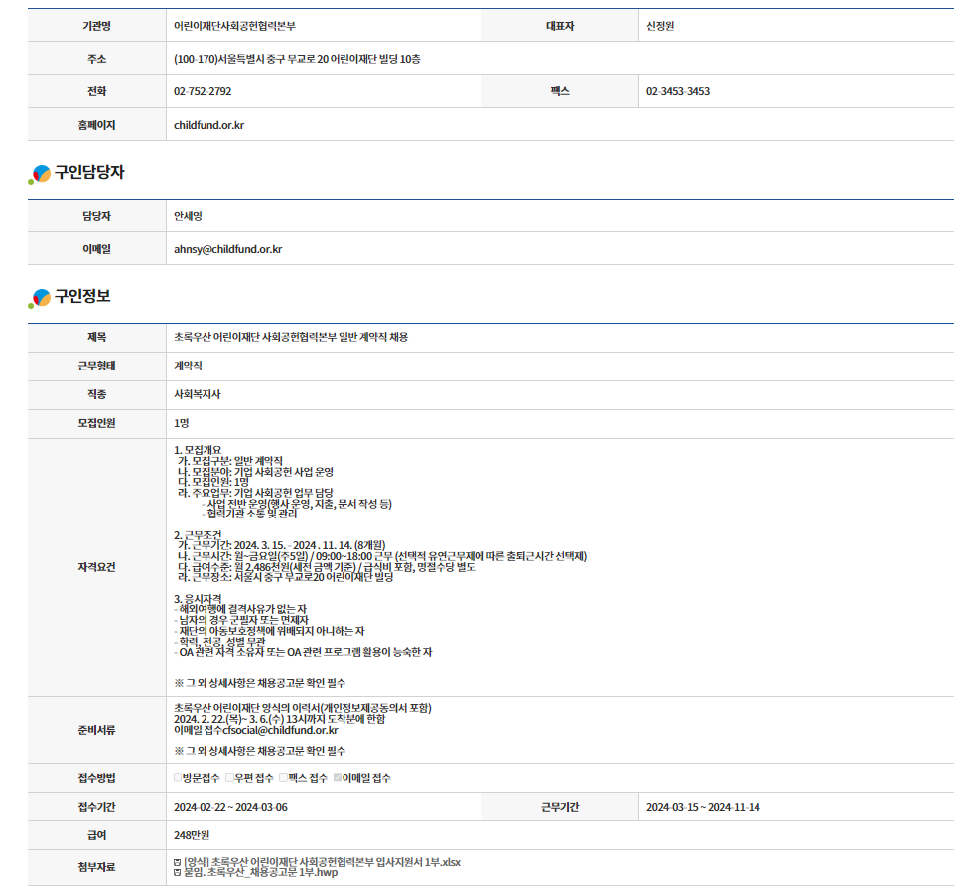This screenshot has width=963, height=887.
Task: Check the 팩스 접수 checkbox
Action: click(x=283, y=778)
